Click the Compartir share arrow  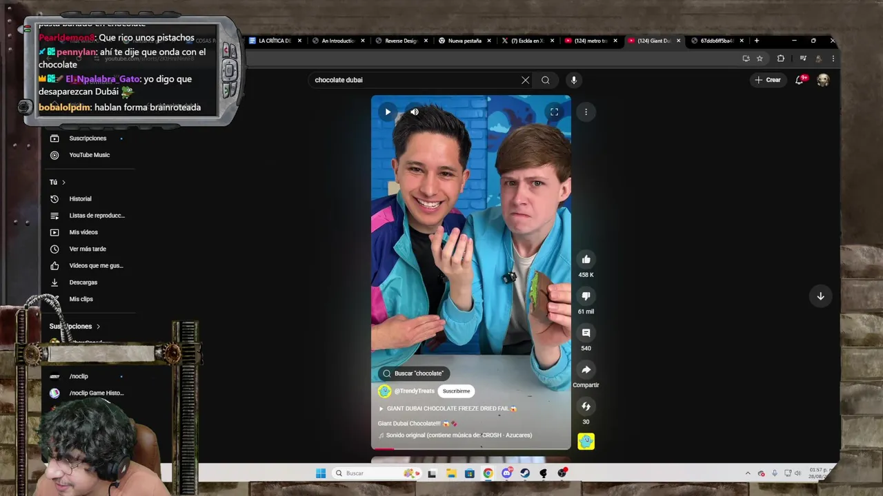[x=586, y=369]
